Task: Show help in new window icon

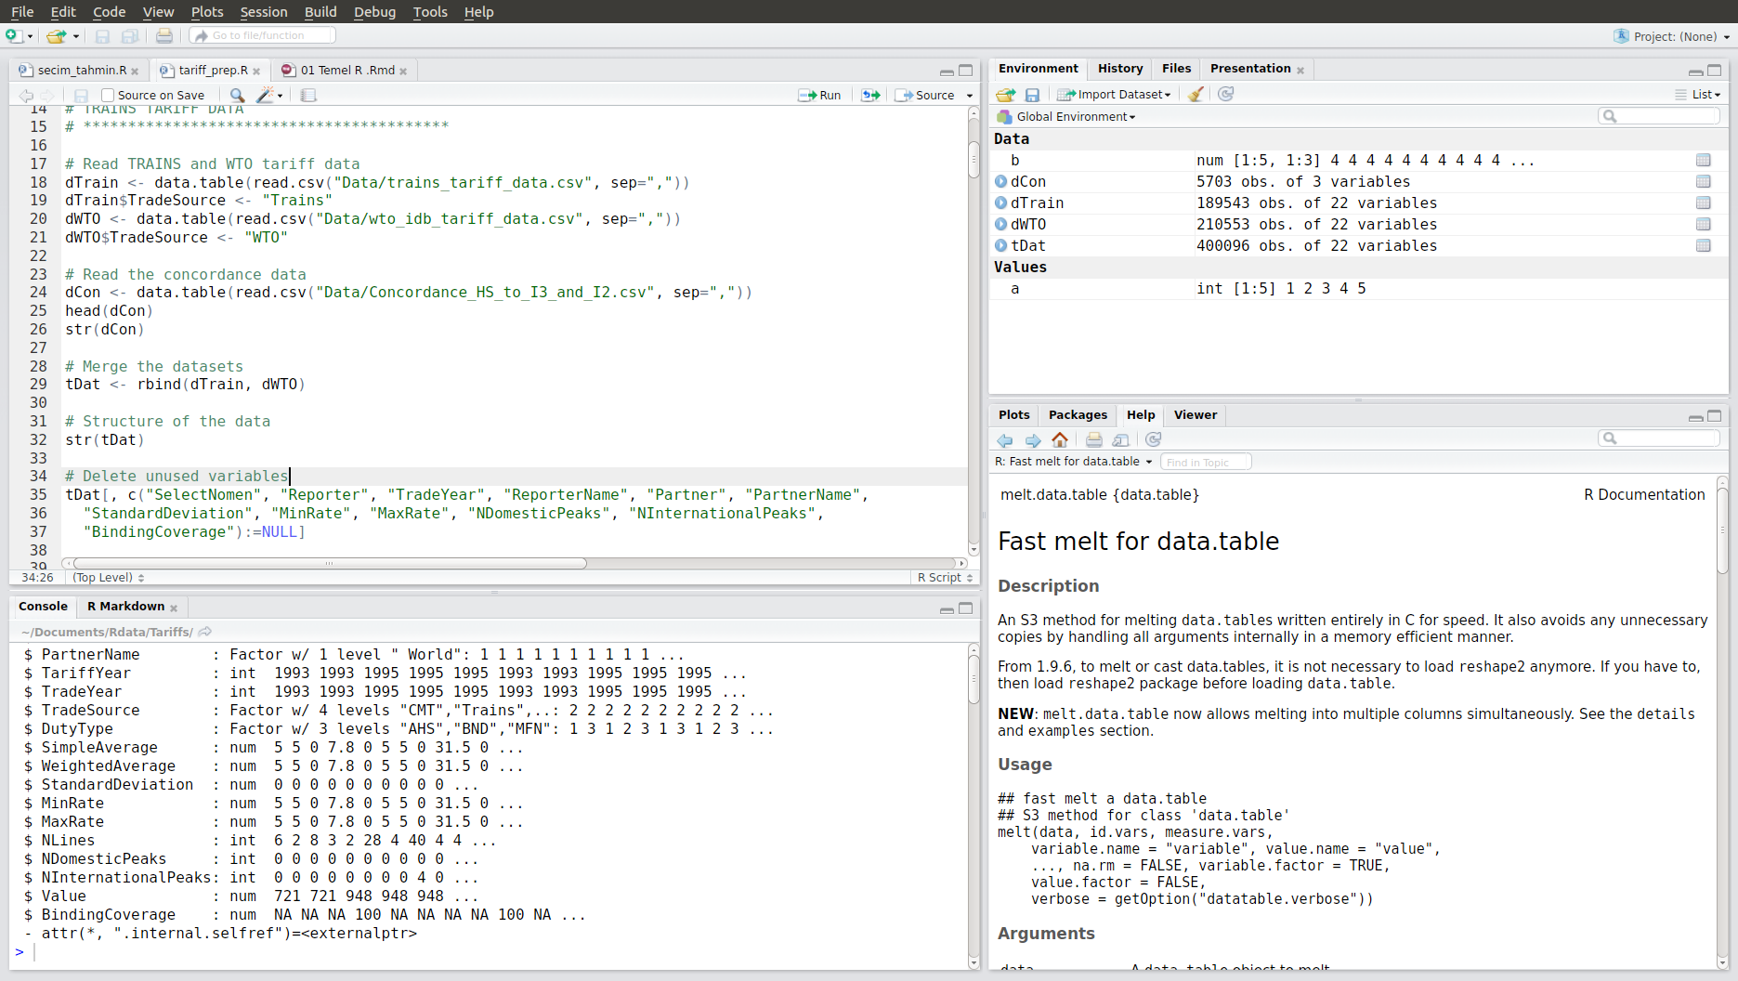Action: pos(1121,439)
